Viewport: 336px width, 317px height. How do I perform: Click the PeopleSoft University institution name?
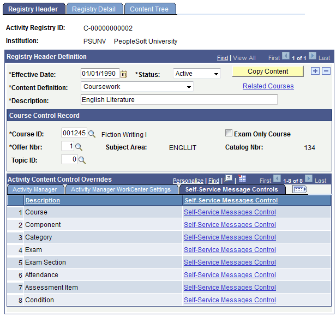click(146, 41)
